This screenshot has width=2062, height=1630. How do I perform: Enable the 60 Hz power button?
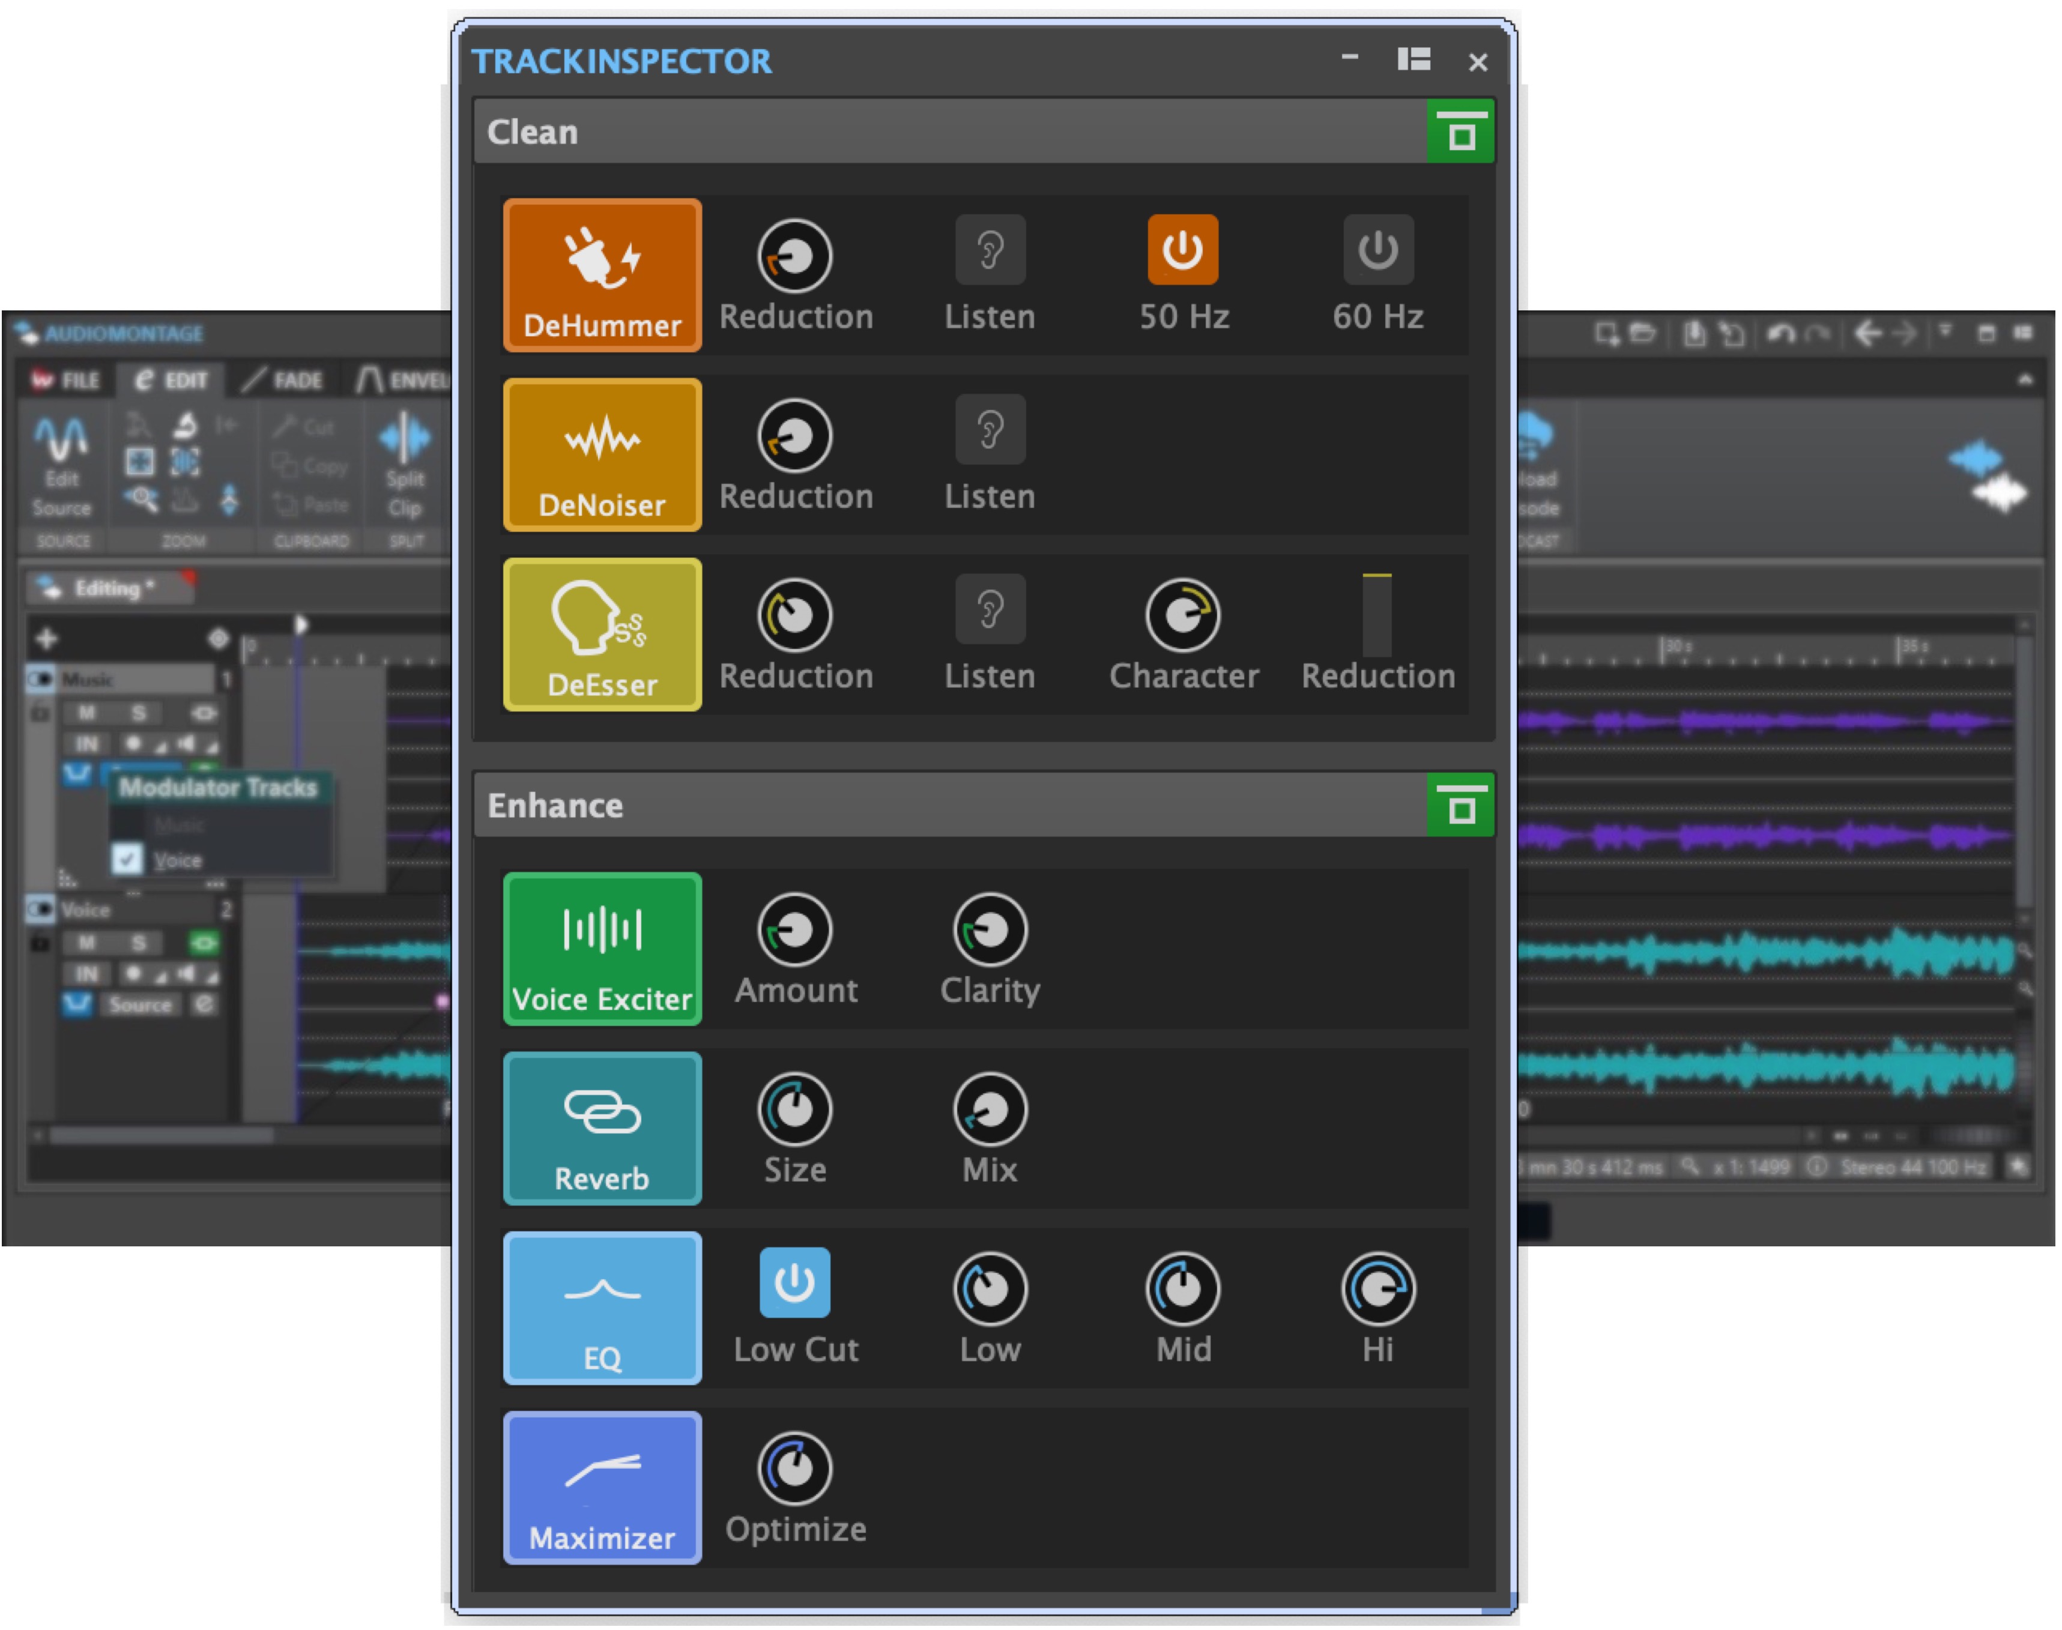pos(1377,250)
